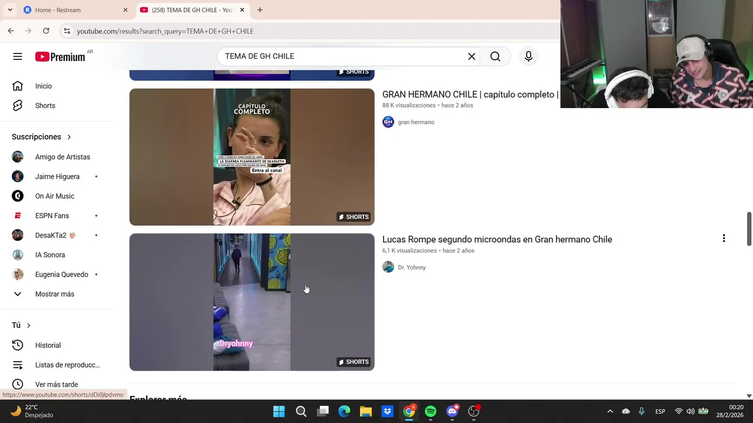The width and height of the screenshot is (753, 423).
Task: Open taskbar weather widget 22°C Despejado
Action: point(32,411)
